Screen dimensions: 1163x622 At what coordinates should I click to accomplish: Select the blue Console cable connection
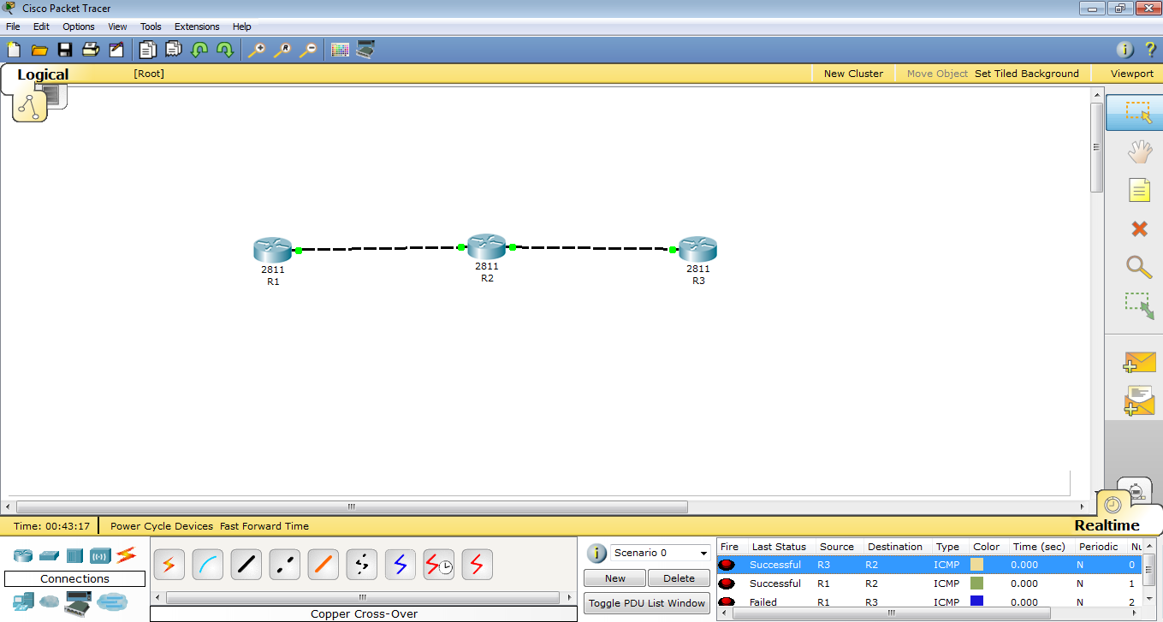207,564
